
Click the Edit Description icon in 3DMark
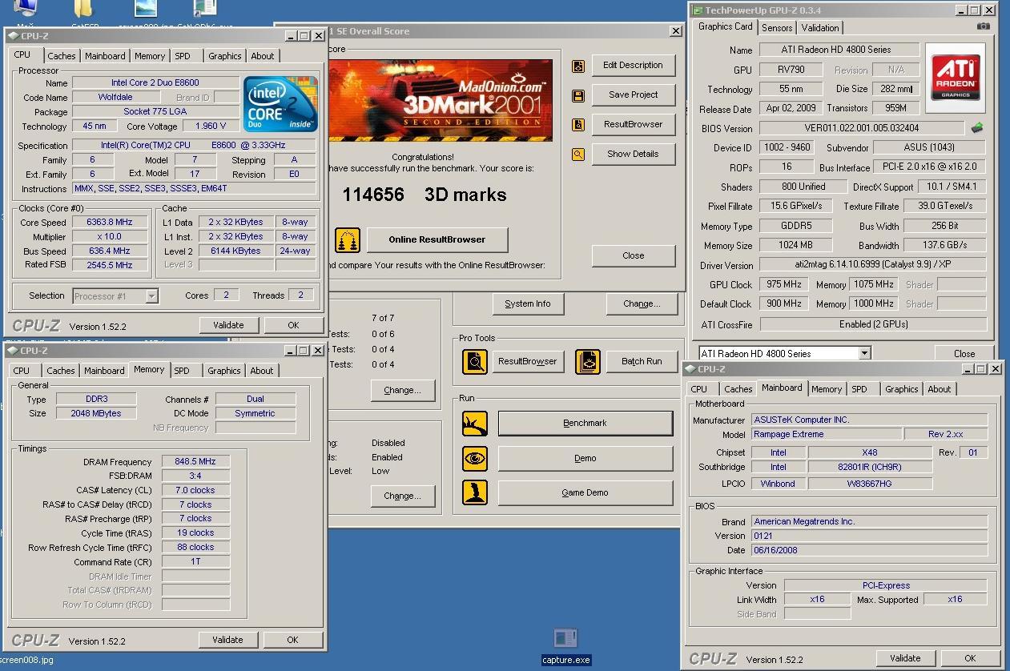click(578, 66)
